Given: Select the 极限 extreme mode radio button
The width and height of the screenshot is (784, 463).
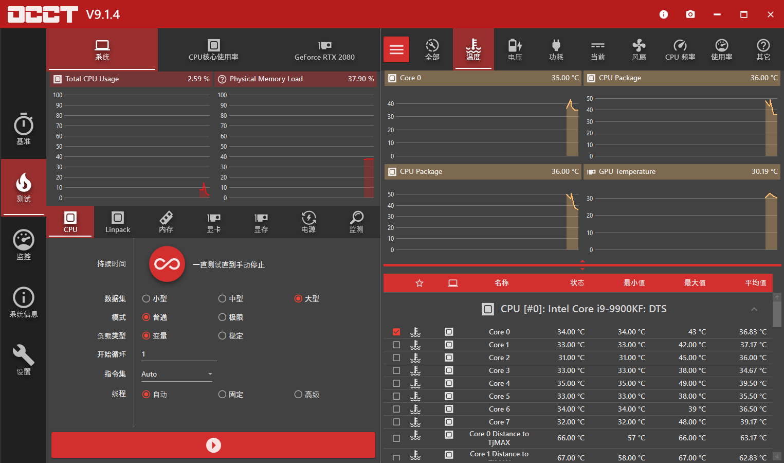Looking at the screenshot, I should pos(222,317).
